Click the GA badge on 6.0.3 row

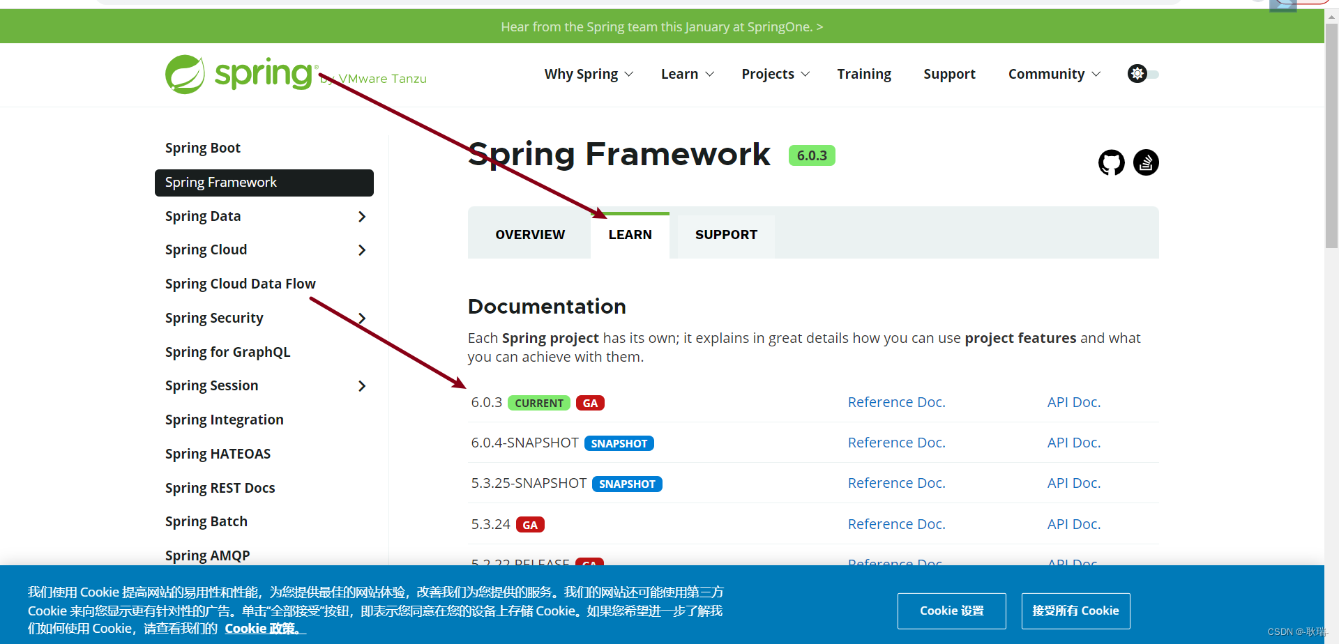pos(590,403)
